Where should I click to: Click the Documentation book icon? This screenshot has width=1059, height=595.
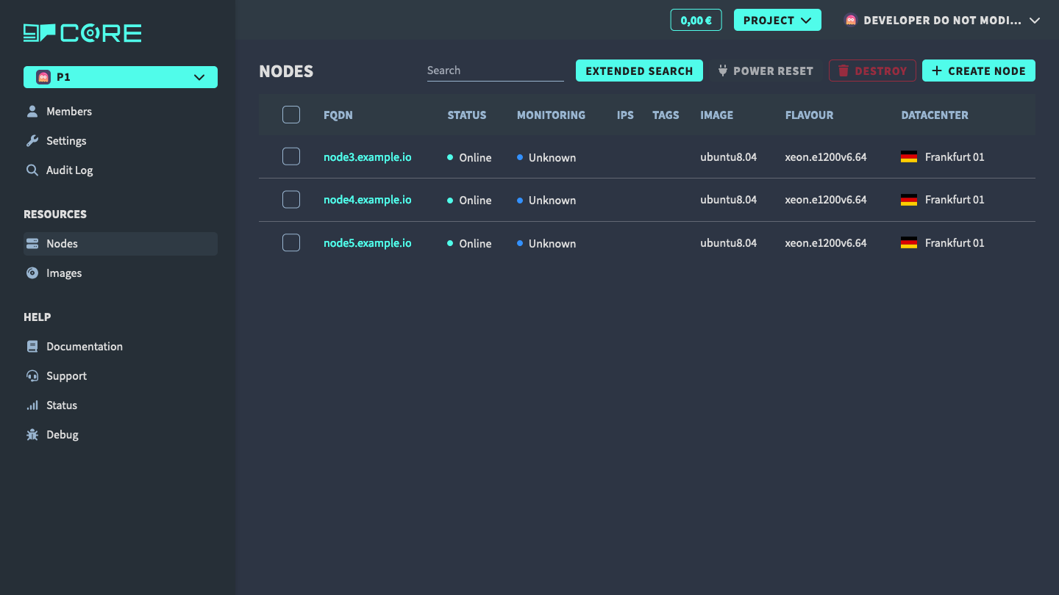[x=32, y=347]
